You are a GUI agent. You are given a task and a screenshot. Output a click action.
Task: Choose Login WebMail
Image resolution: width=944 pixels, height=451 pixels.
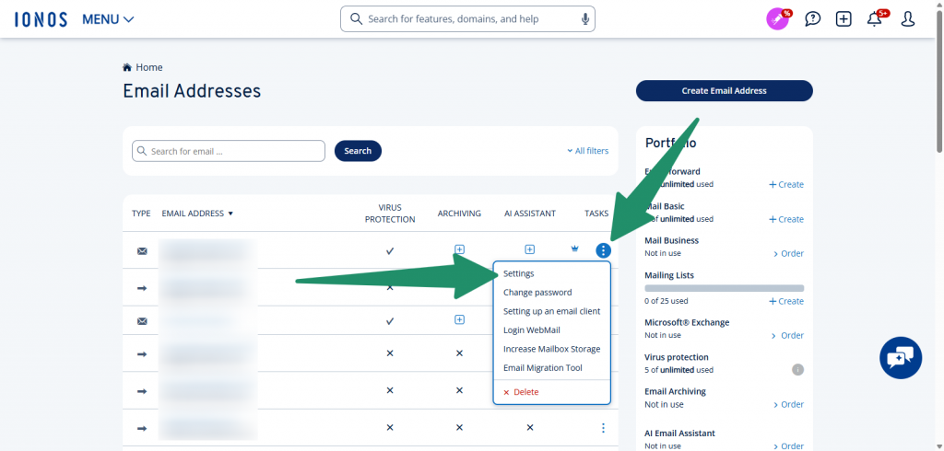[532, 330]
